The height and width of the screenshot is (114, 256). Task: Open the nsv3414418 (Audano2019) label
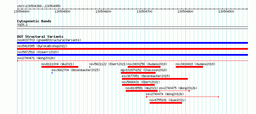(x=195, y=64)
